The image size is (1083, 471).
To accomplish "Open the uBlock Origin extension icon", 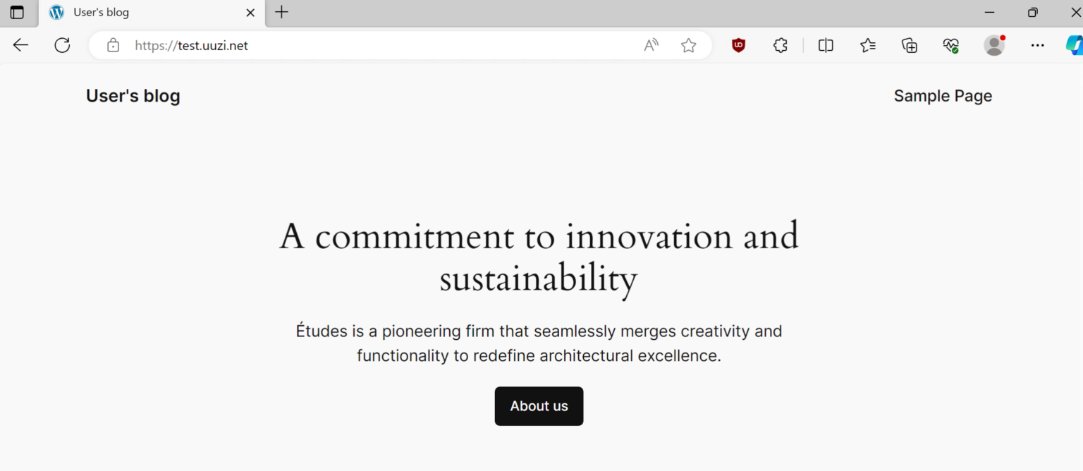I will pyautogui.click(x=738, y=46).
